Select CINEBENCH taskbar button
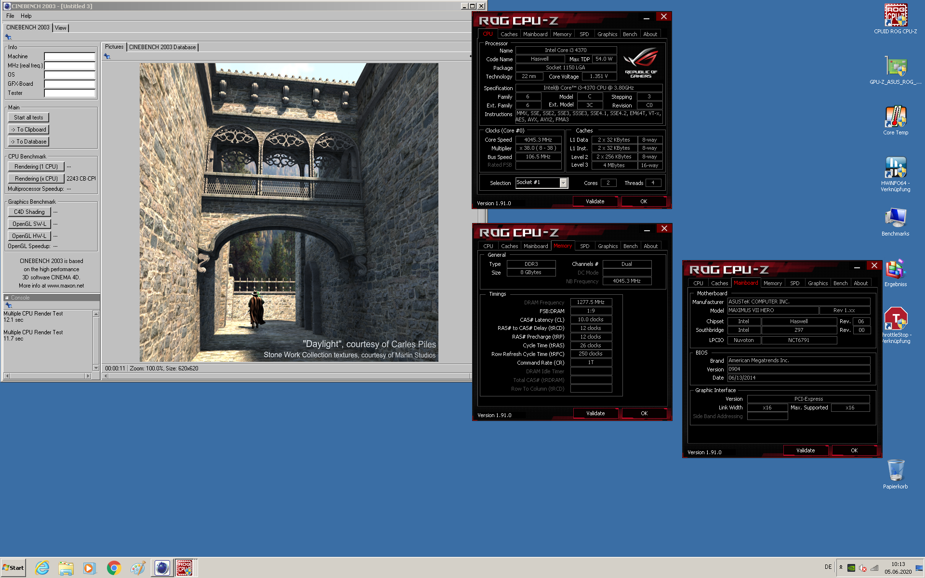Image resolution: width=925 pixels, height=578 pixels. [162, 568]
